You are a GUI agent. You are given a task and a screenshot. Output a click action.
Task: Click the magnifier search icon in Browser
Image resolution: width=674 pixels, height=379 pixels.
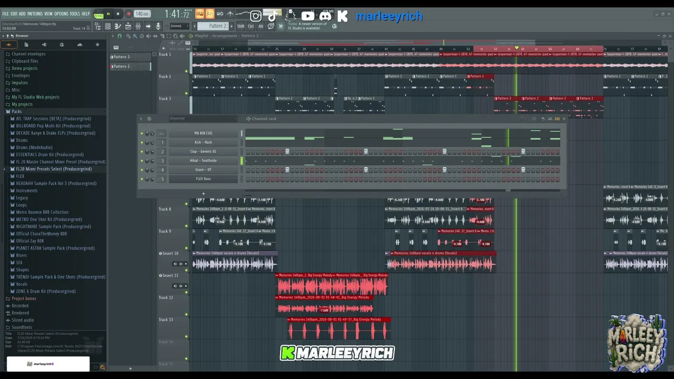(x=103, y=367)
